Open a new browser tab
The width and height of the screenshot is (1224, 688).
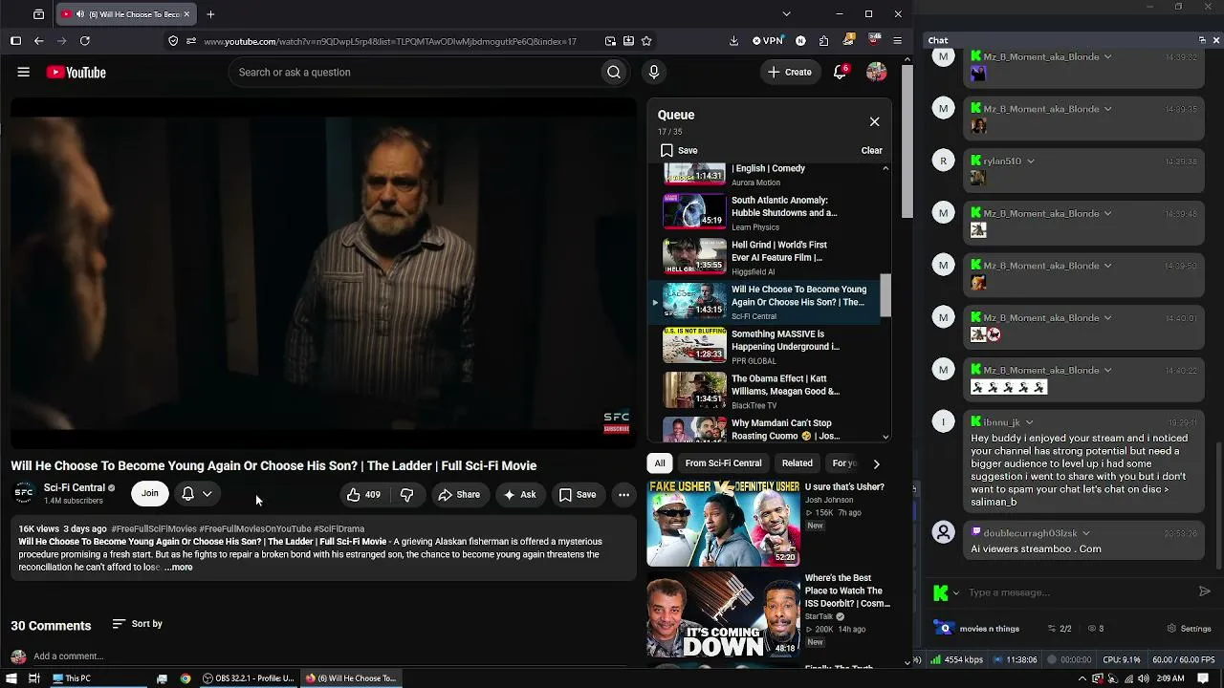pyautogui.click(x=210, y=14)
